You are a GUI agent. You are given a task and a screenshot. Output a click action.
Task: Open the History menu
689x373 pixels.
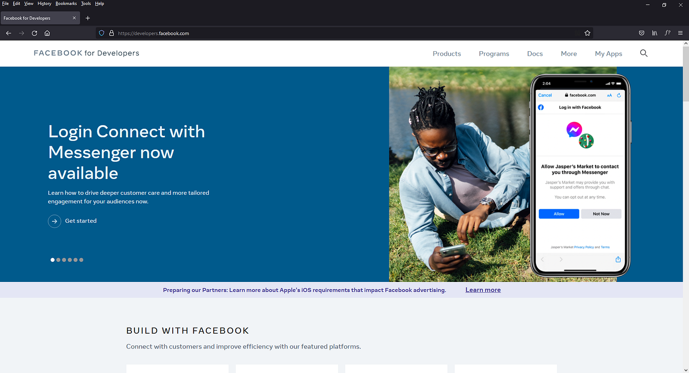click(x=44, y=3)
